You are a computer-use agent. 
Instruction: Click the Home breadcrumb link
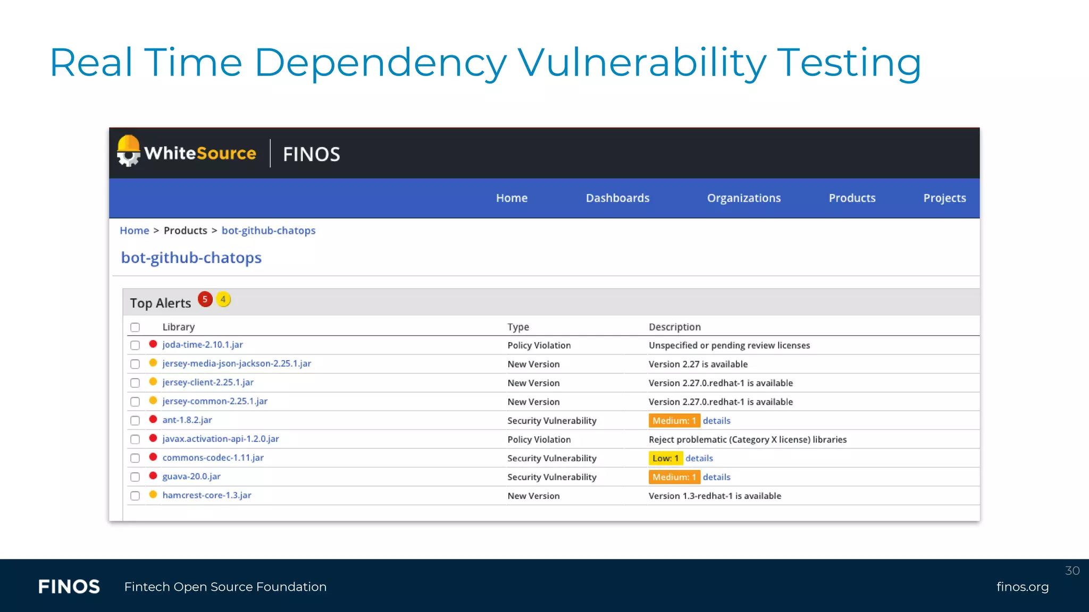coord(135,231)
